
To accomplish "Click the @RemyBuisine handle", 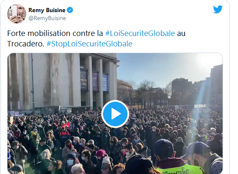I will tap(47, 18).
